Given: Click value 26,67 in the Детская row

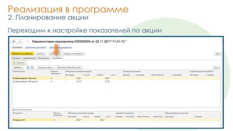Looking at the screenshot, I should [79, 78].
